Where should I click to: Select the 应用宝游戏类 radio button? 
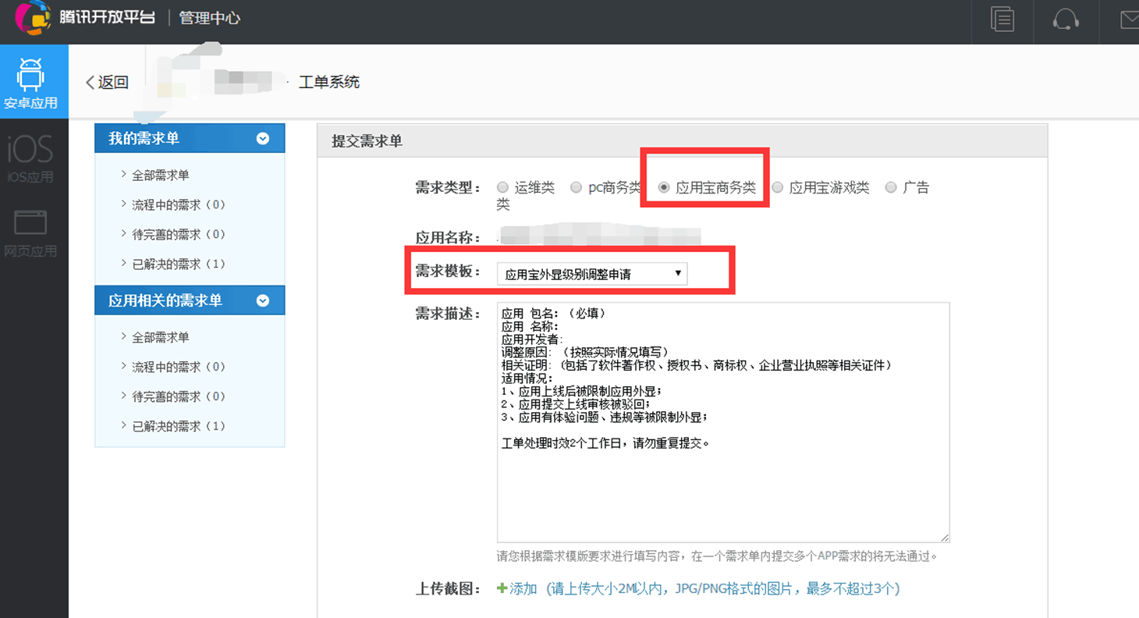pos(777,187)
